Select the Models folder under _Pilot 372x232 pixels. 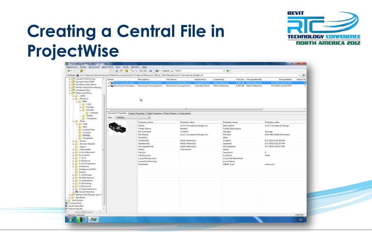[86, 136]
